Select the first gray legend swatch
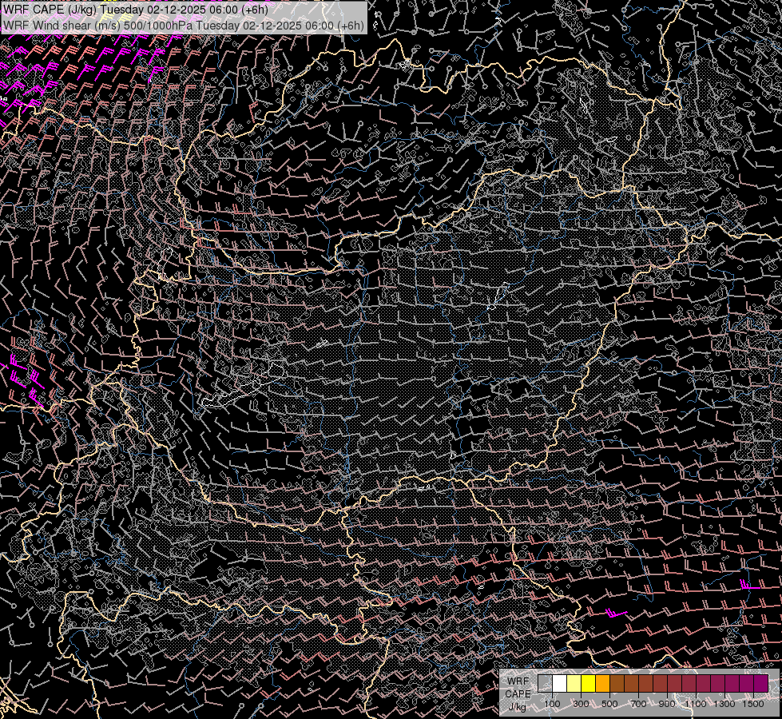Image resolution: width=782 pixels, height=719 pixels. pos(545,683)
